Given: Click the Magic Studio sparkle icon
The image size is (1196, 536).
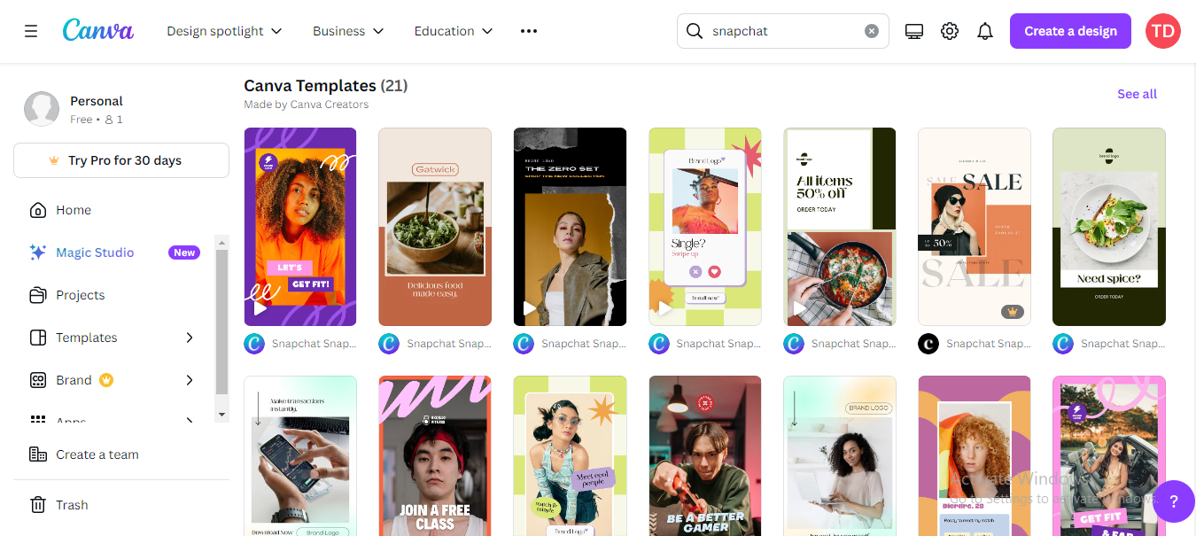Looking at the screenshot, I should pyautogui.click(x=38, y=252).
